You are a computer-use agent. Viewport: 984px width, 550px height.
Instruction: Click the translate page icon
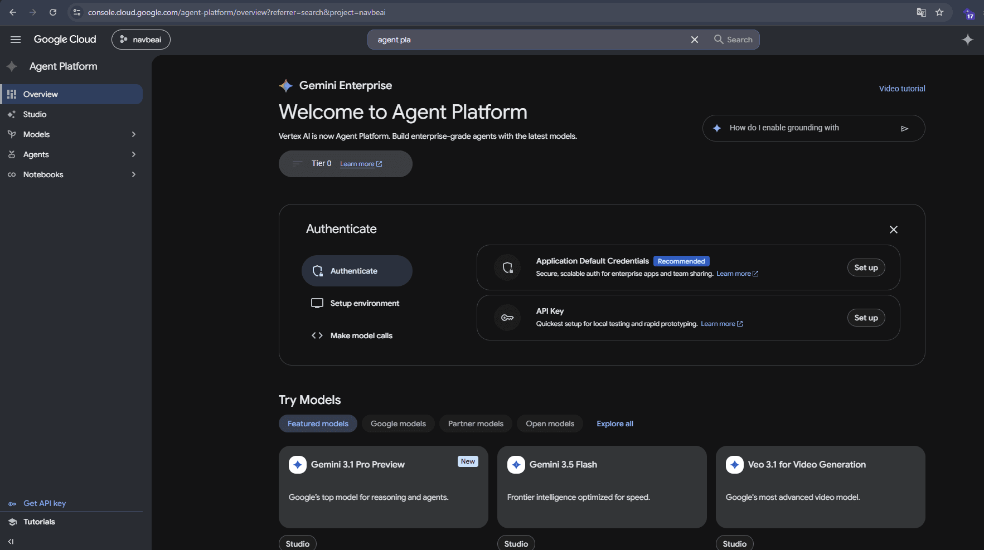click(922, 12)
